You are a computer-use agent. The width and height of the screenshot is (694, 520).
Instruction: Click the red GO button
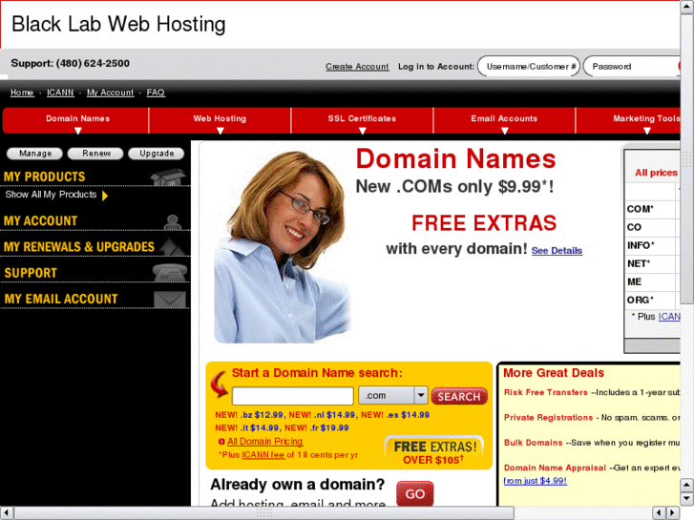[x=414, y=493]
